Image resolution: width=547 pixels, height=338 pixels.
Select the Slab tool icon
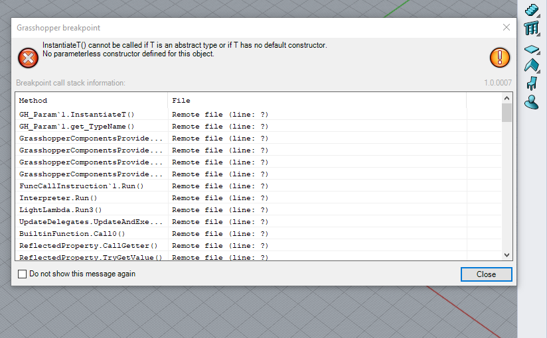[x=532, y=50]
